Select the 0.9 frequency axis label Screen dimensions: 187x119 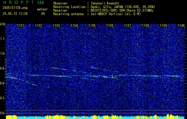(x=2, y=68)
